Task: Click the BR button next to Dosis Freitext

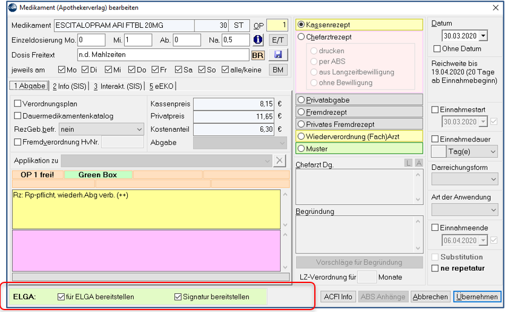Action: pos(258,55)
